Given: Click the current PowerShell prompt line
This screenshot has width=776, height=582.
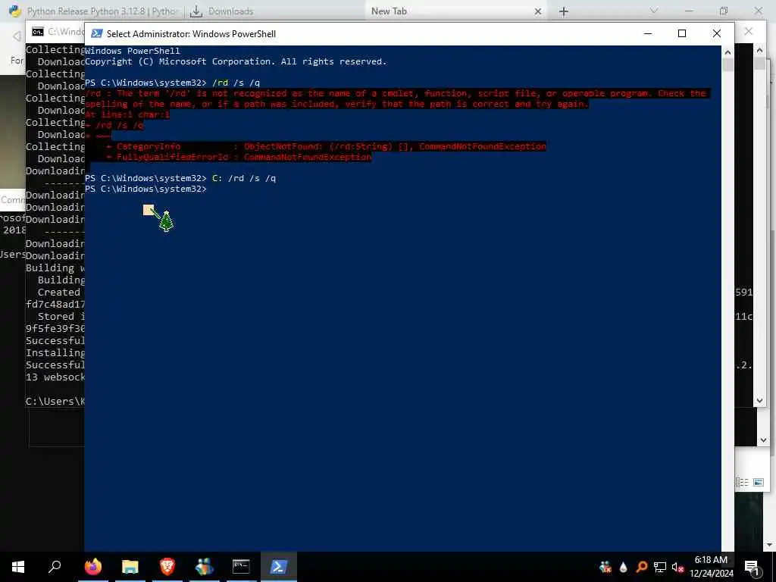Looking at the screenshot, I should 146,189.
